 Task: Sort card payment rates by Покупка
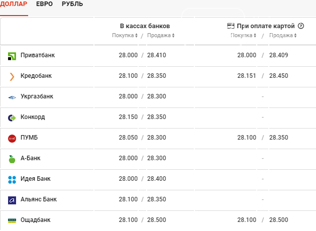point(243,36)
